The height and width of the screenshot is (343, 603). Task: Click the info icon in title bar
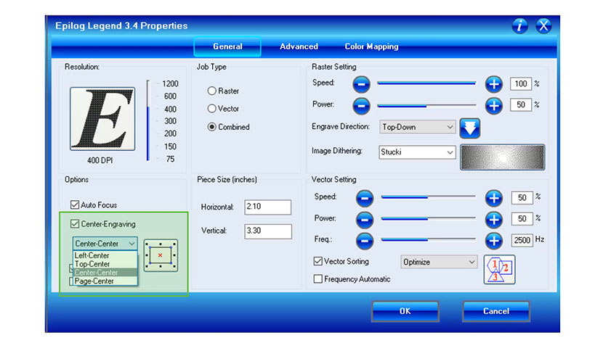click(519, 26)
